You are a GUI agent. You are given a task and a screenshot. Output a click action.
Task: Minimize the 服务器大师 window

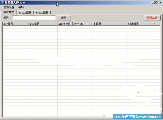[x=153, y=2]
